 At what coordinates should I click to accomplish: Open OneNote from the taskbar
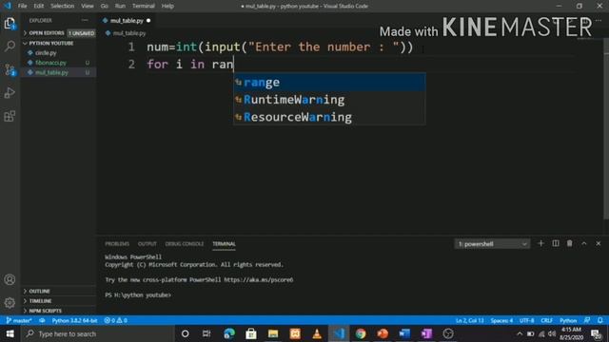point(426,333)
